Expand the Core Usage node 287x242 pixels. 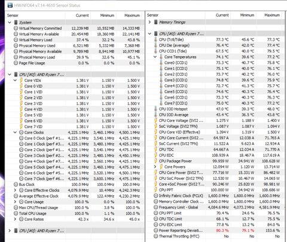15,202
